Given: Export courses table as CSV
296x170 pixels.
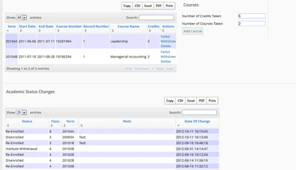Looking at the screenshot, I should pos(137,6).
